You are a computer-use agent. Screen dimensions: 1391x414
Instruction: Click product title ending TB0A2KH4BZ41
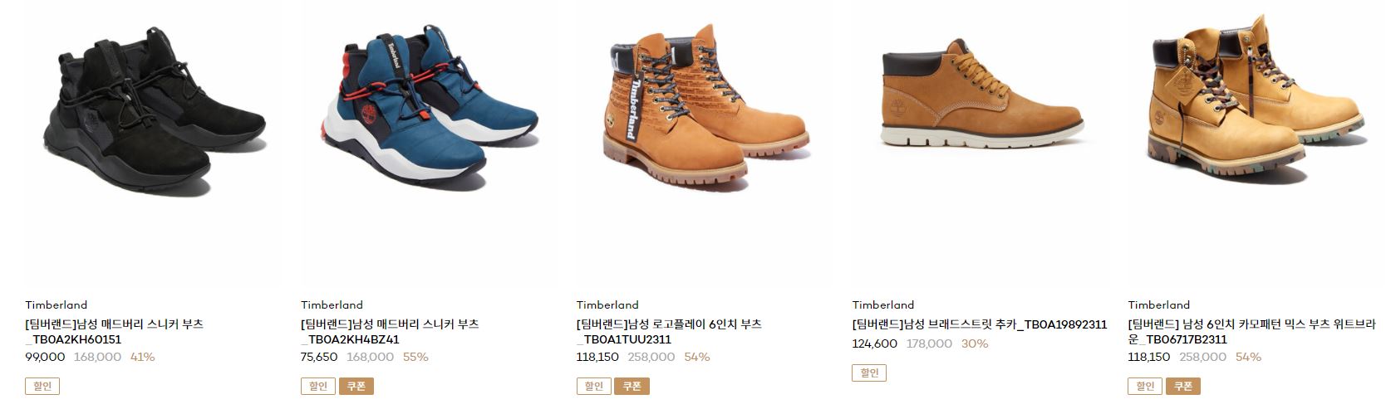point(390,331)
